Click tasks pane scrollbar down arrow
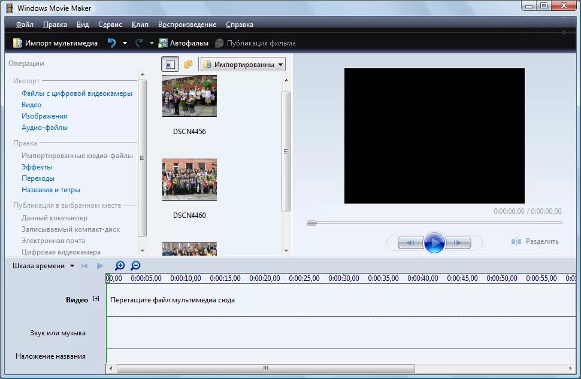The width and height of the screenshot is (581, 379). click(x=143, y=251)
